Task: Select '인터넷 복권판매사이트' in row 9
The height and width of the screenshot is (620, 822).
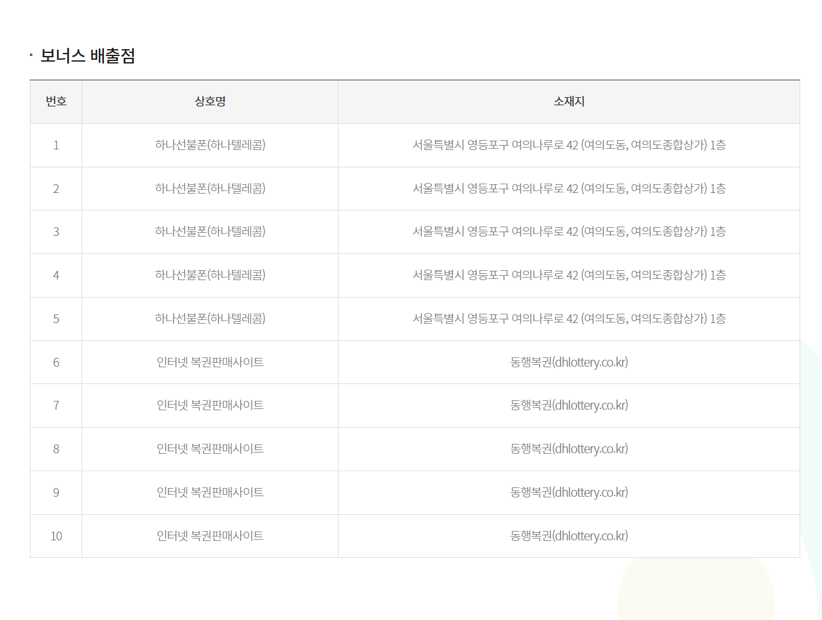Action: pyautogui.click(x=210, y=492)
